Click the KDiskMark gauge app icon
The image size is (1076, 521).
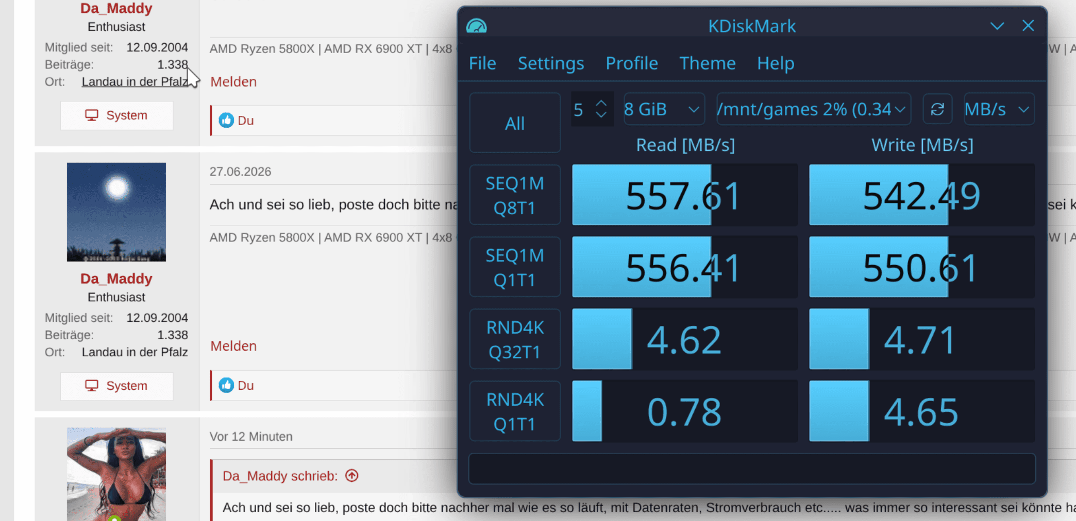pos(476,26)
